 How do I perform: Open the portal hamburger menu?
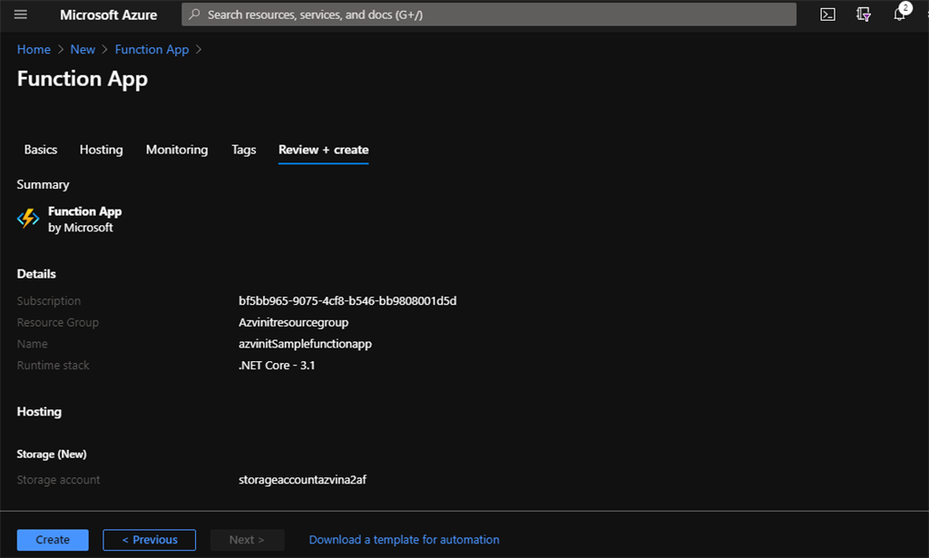(x=20, y=14)
